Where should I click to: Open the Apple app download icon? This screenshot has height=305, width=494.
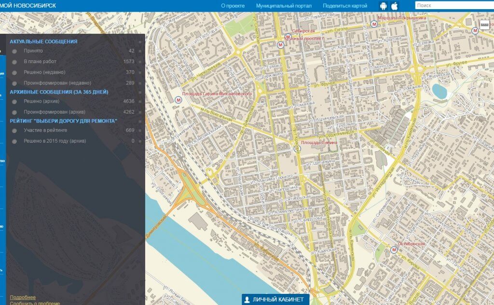[395, 6]
